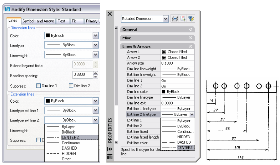
Task: Click the Dim line 2 On value
Action: tap(178, 86)
